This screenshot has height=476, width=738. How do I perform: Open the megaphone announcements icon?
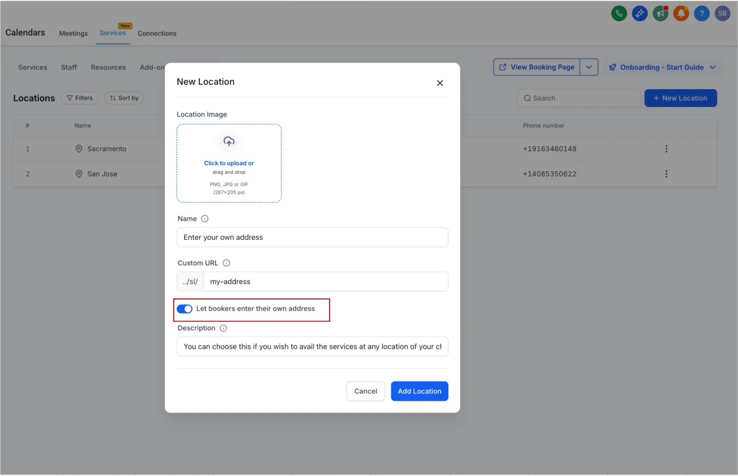[661, 13]
